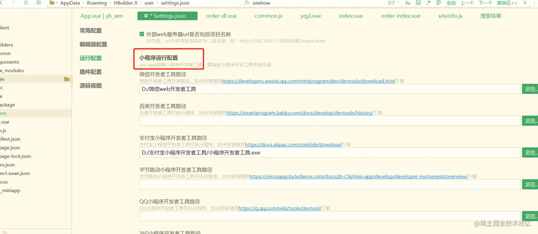
Task: Open the smartprogram.baidu.com devtools link
Action: coord(300,113)
